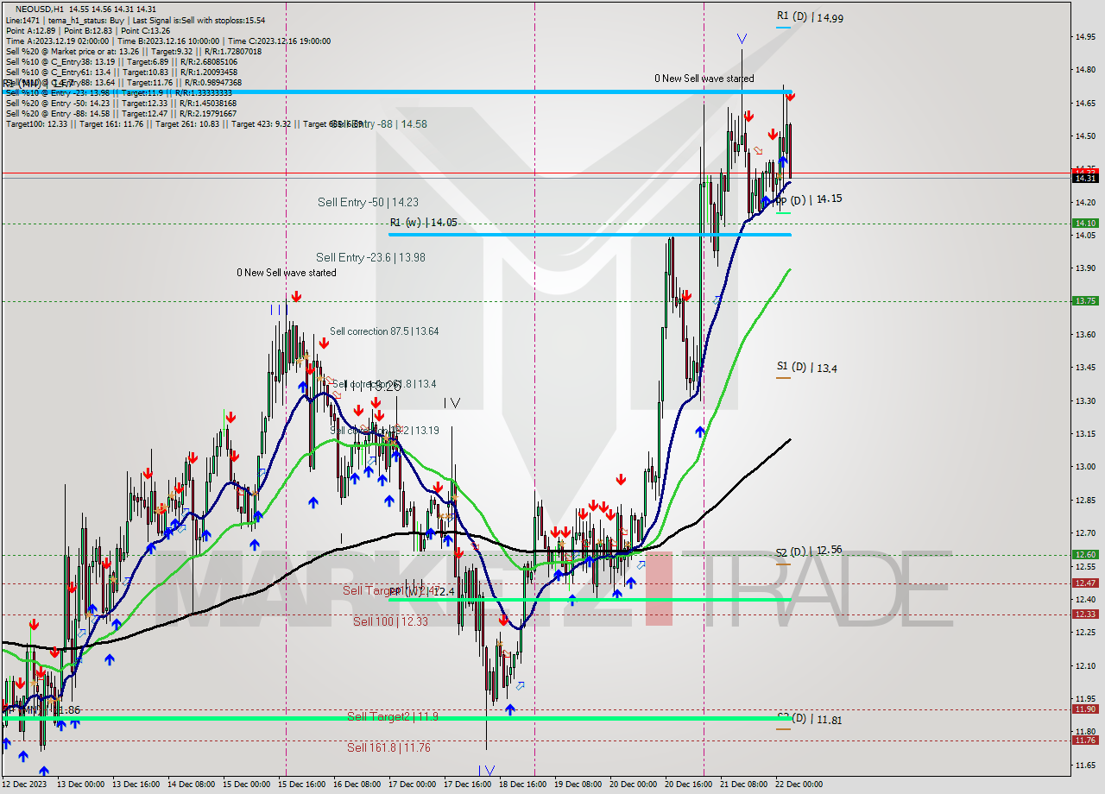1105x794 pixels.
Task: Select the S1 (D) | 13.4 label
Action: pyautogui.click(x=806, y=368)
